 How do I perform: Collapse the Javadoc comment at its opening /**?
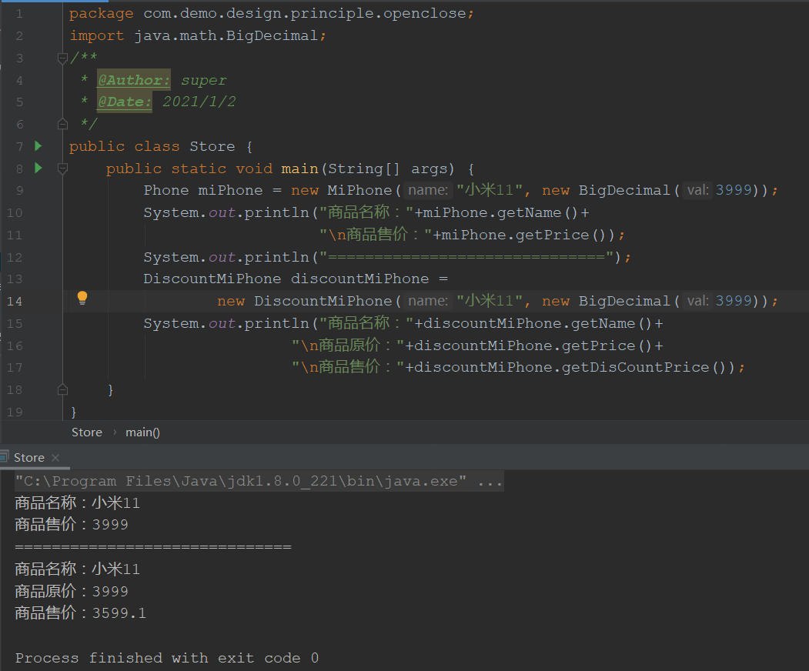click(62, 58)
